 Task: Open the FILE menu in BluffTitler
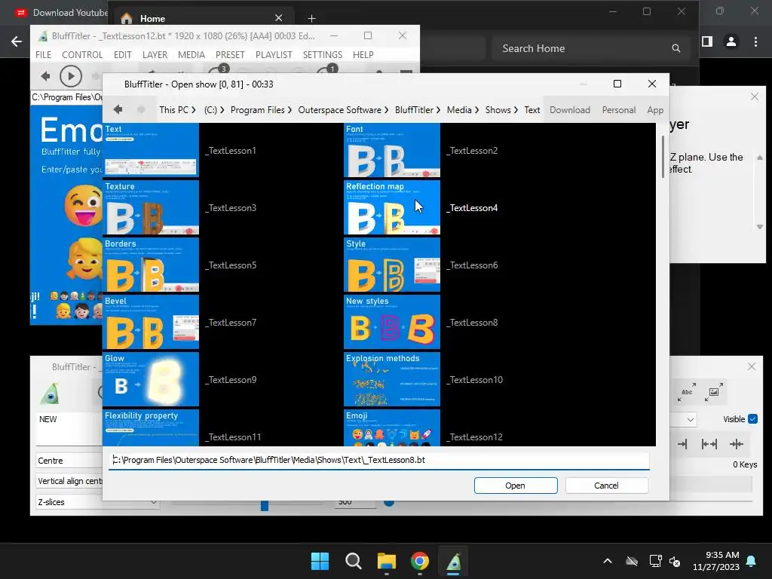click(43, 54)
